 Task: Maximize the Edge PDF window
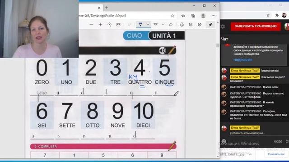click(x=204, y=6)
